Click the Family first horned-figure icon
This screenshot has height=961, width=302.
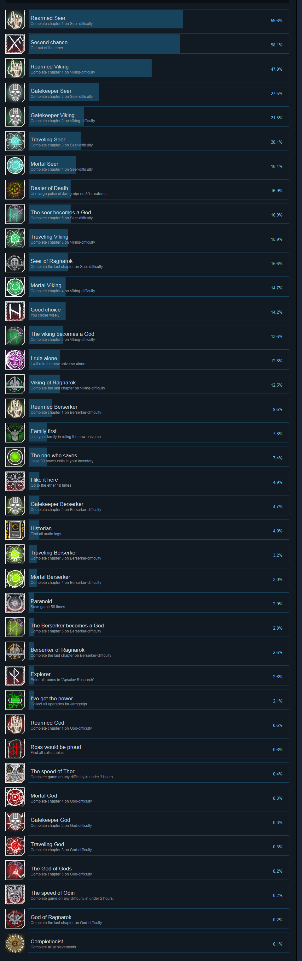point(15,433)
